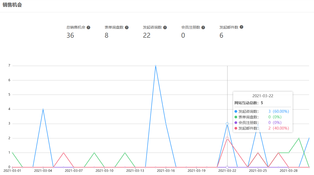Click the 2021-03-28 x-axis date label
Screen dimensions: 314x175
289,170
